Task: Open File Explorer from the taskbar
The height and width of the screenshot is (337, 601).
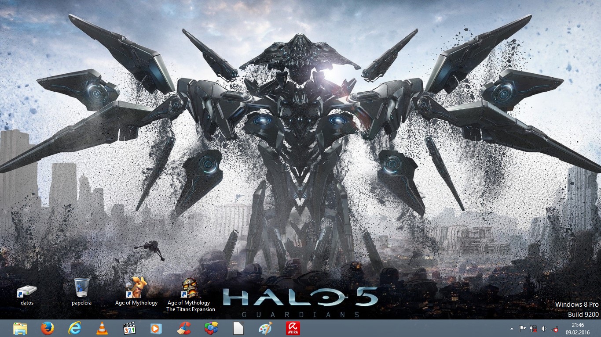Action: pyautogui.click(x=20, y=328)
